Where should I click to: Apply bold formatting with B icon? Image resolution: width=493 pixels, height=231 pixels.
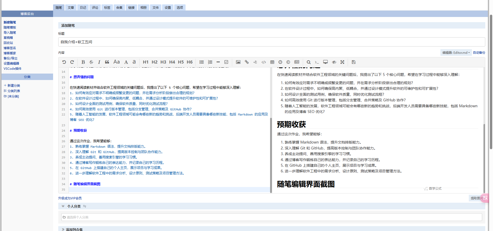[x=83, y=62]
